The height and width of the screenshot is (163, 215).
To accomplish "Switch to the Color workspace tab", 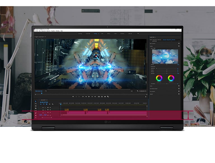I will tap(102, 33).
